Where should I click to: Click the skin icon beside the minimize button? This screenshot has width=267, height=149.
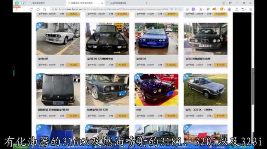point(230,3)
